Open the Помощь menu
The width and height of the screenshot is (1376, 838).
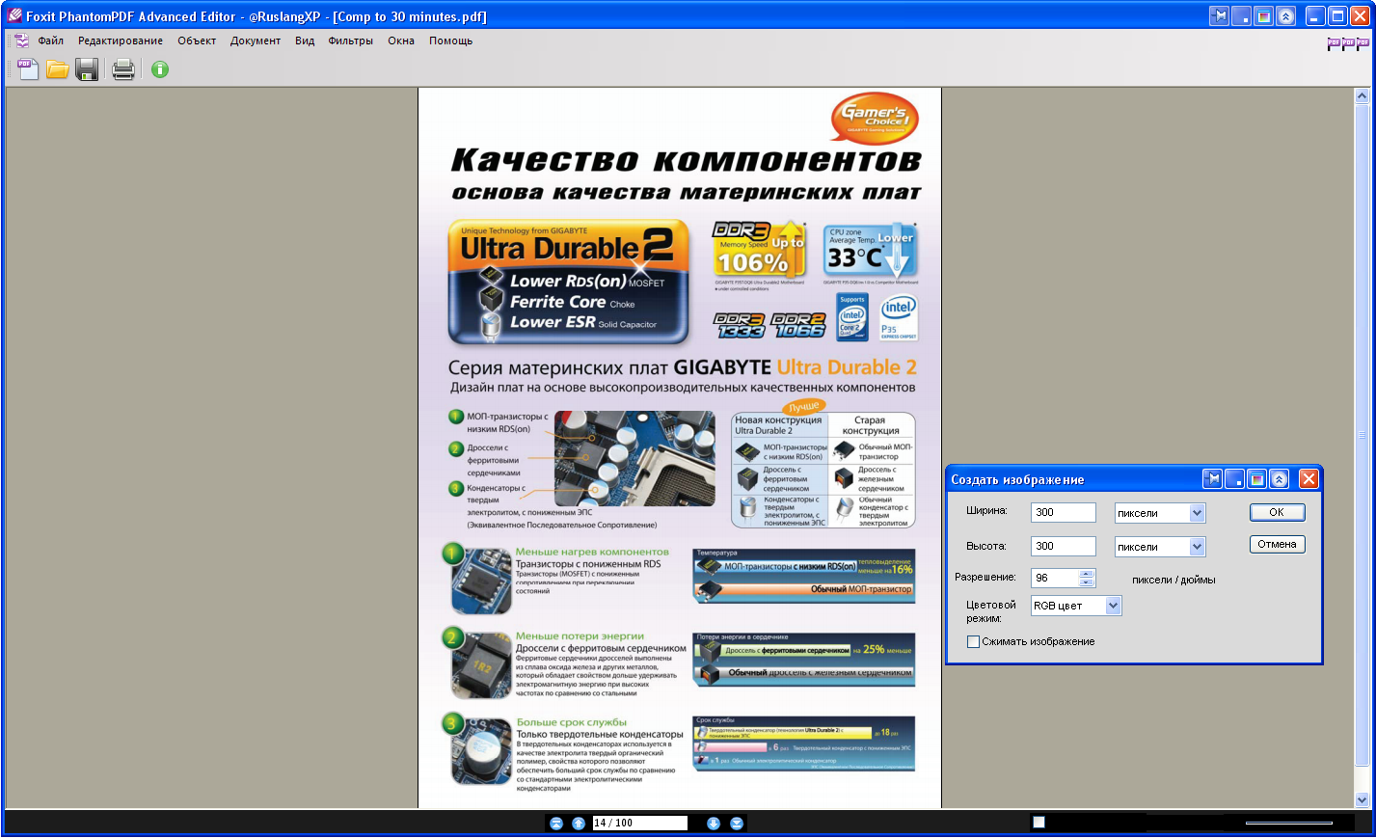451,41
